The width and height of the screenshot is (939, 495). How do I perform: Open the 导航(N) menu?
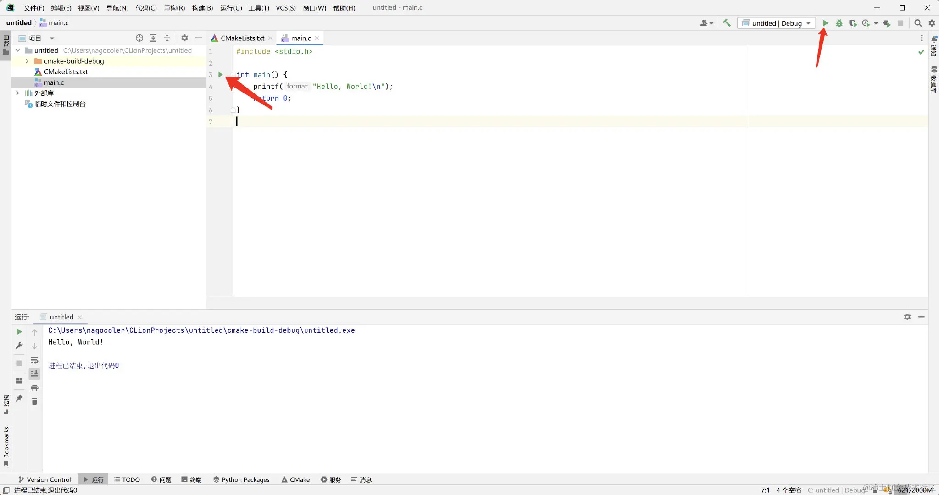(x=117, y=8)
